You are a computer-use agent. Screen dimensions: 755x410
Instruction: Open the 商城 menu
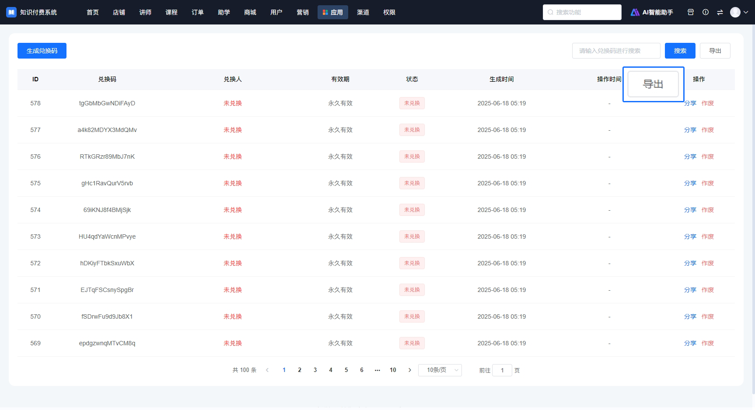[250, 12]
